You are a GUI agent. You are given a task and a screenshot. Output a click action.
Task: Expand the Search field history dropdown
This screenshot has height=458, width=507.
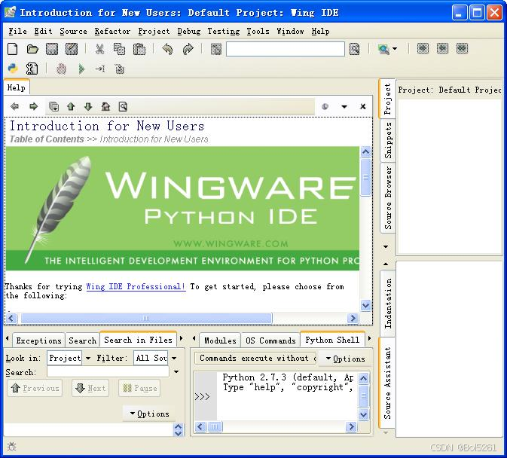click(176, 371)
